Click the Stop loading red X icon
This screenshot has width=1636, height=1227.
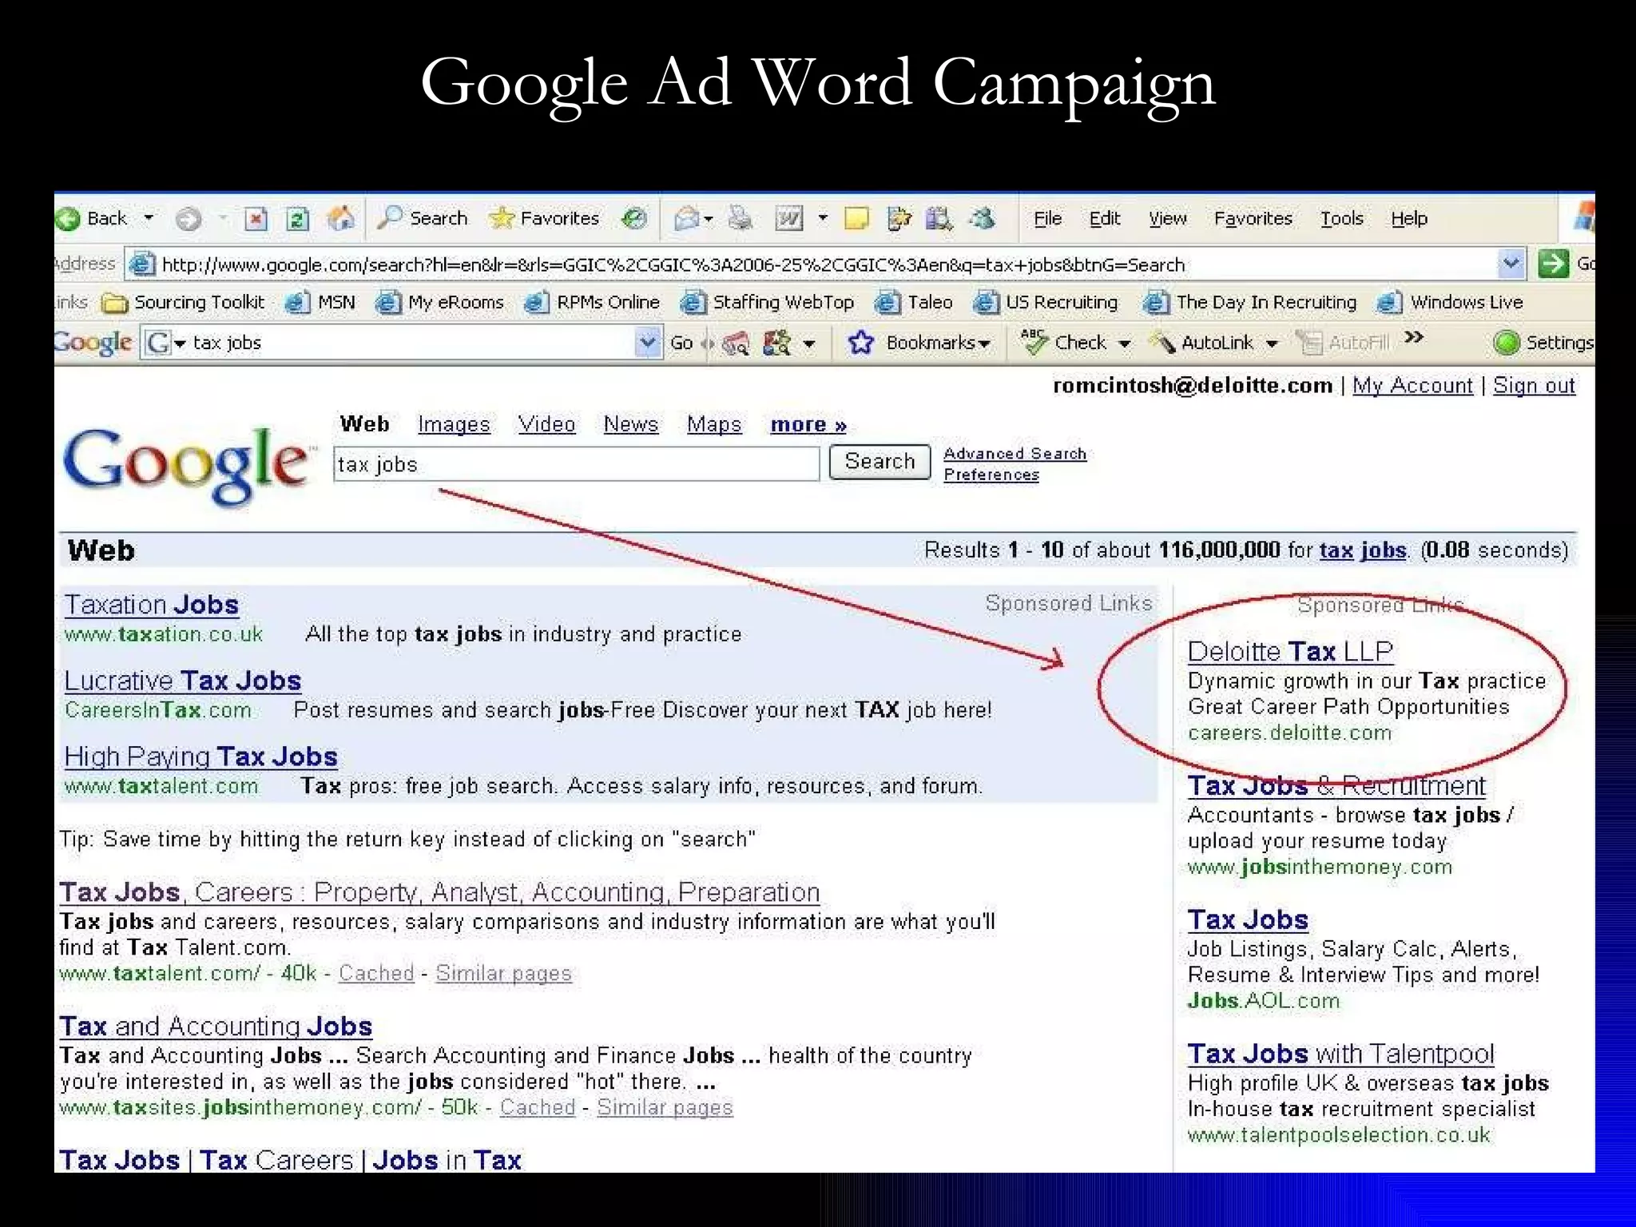(256, 219)
